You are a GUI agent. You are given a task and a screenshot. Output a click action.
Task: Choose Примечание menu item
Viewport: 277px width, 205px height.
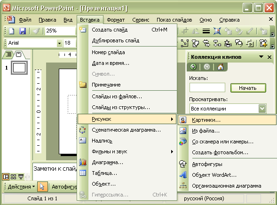tap(127, 85)
